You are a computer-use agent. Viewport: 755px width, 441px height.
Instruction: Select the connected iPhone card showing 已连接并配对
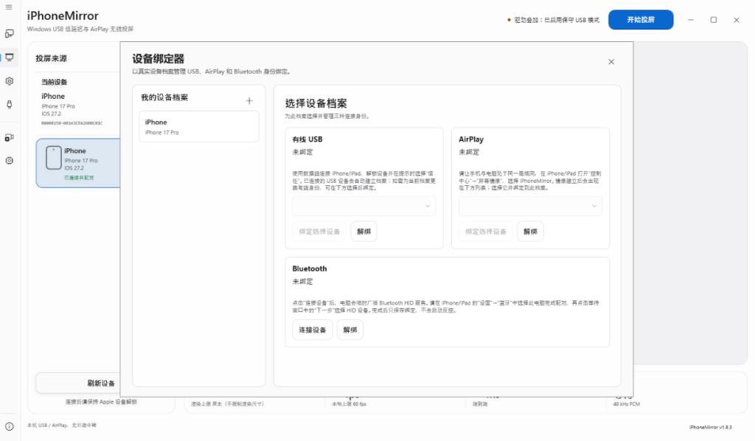[78, 163]
